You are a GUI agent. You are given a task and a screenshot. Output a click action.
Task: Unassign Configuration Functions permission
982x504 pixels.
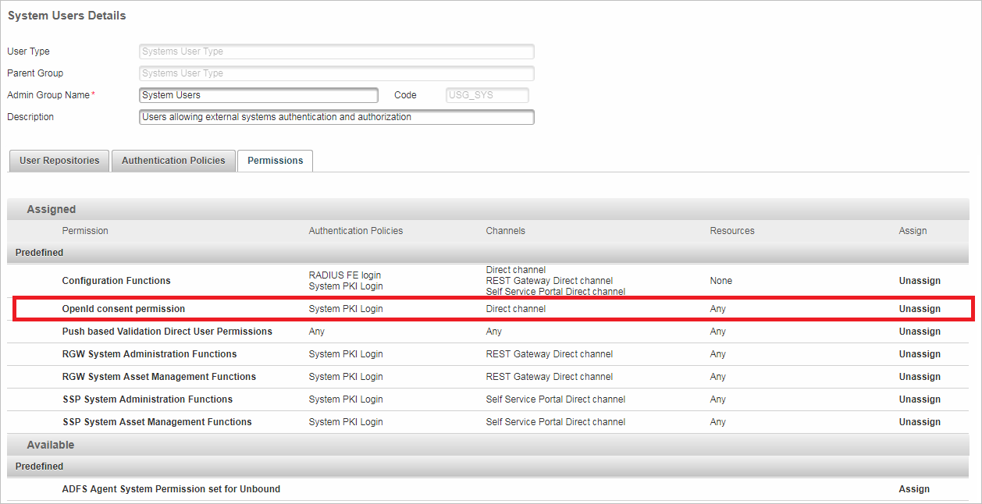pyautogui.click(x=919, y=281)
